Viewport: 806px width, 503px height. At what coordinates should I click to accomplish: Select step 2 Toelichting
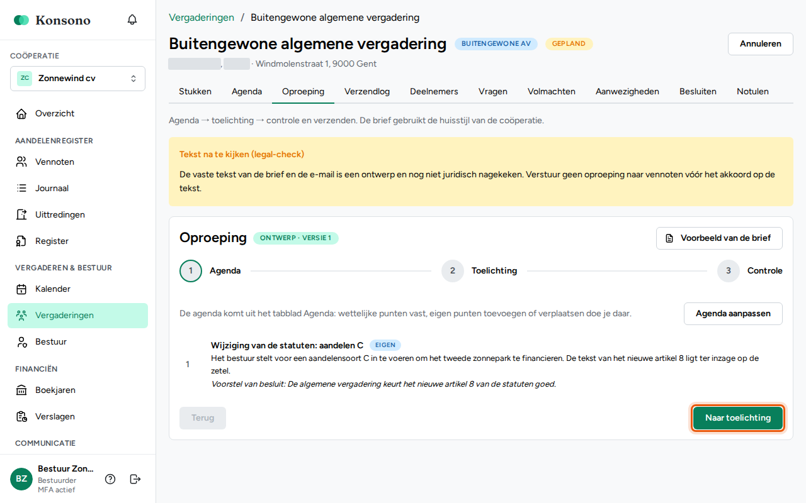pos(479,271)
